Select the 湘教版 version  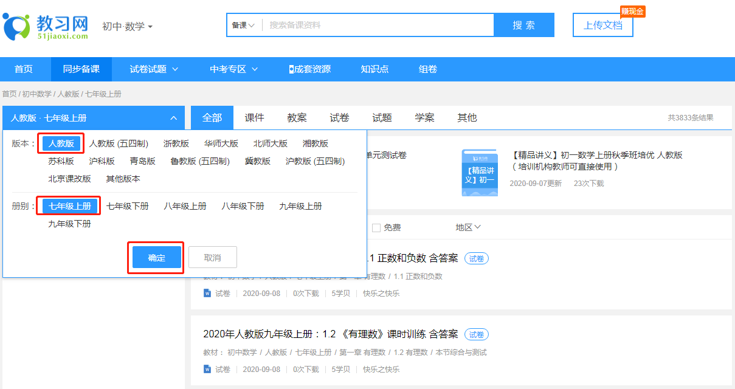coord(316,144)
